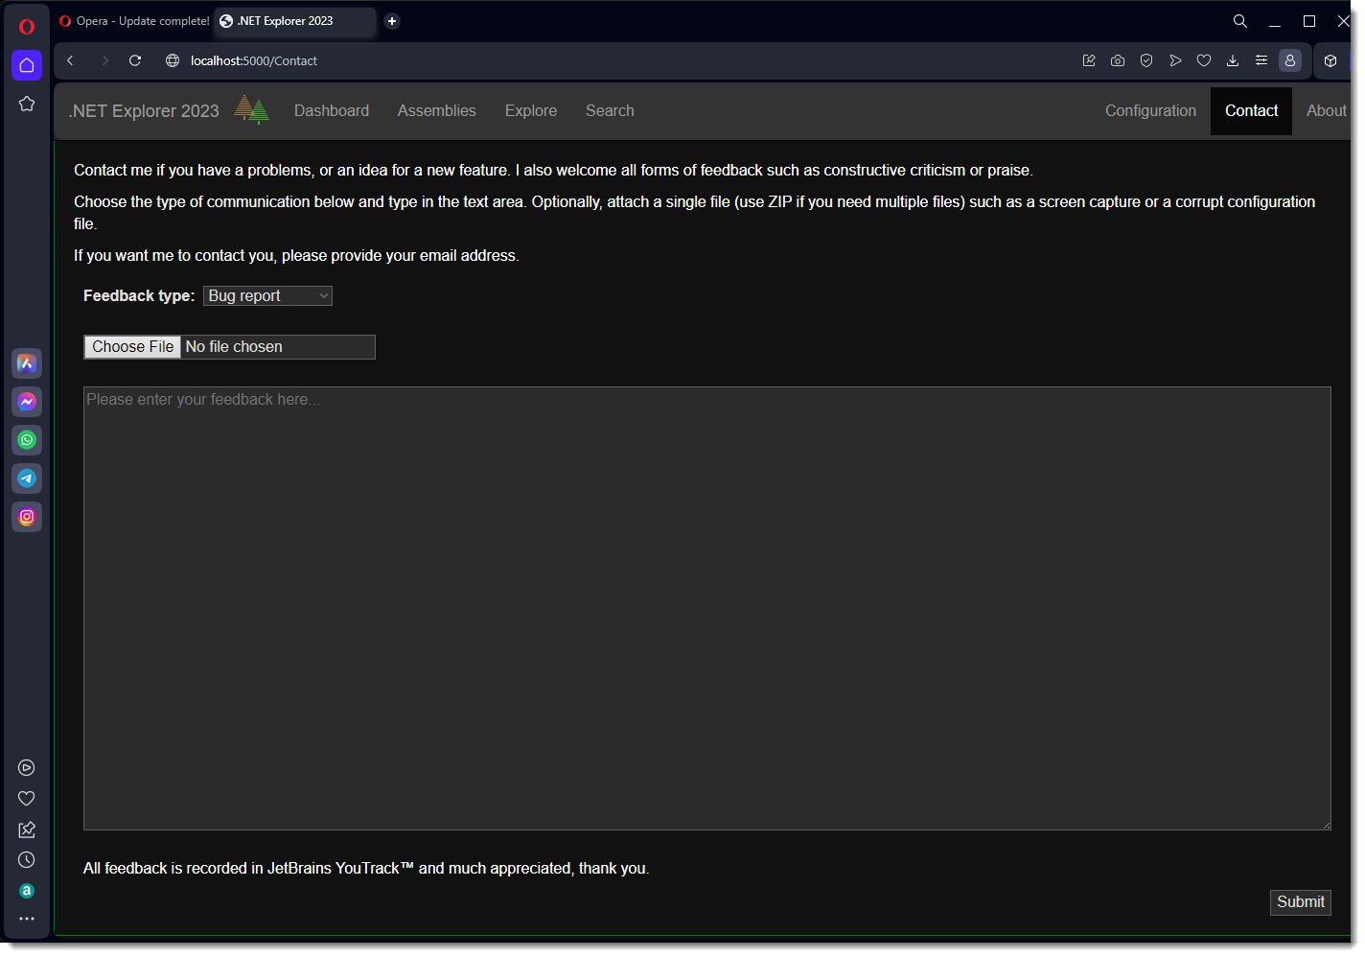Image resolution: width=1365 pixels, height=957 pixels.
Task: Open Messenger in the sidebar
Action: click(27, 402)
